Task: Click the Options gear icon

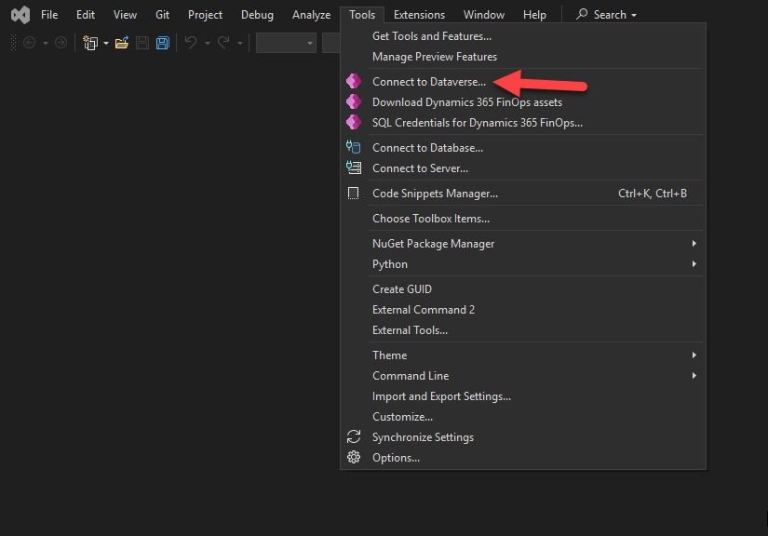Action: pyautogui.click(x=353, y=458)
